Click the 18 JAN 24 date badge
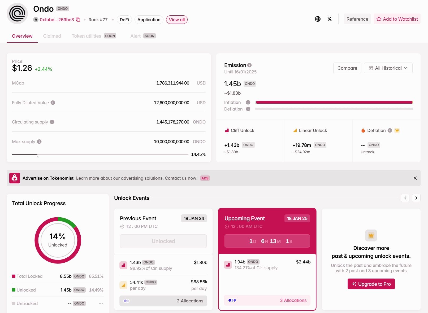The image size is (428, 313). pos(194,218)
